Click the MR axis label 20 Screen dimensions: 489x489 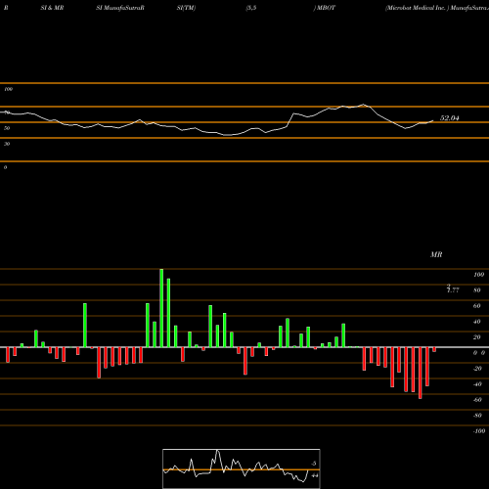(x=477, y=337)
